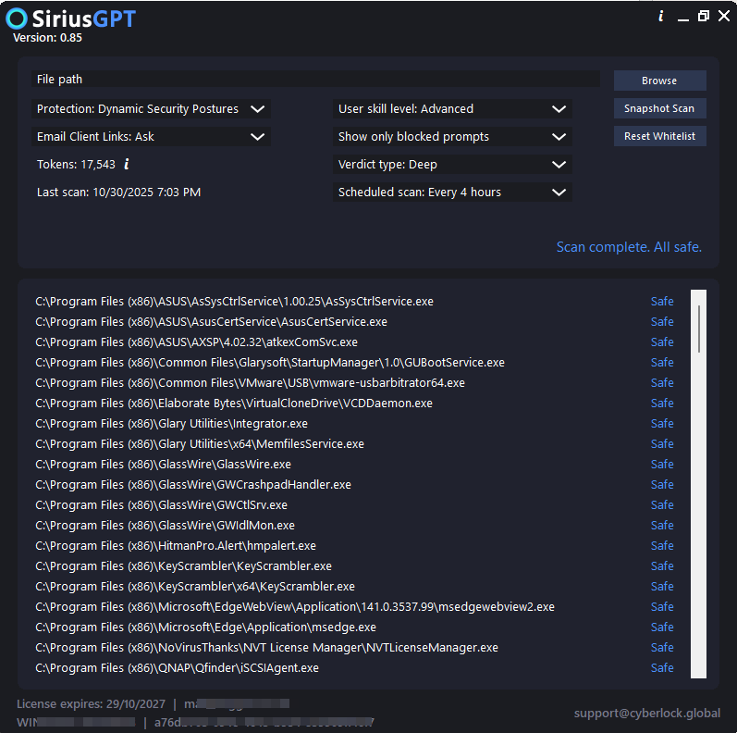Select the NVTLicenseManager.exe row
This screenshot has height=733, width=737.
coord(354,647)
